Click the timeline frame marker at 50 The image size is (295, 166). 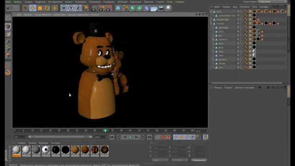click(x=106, y=130)
